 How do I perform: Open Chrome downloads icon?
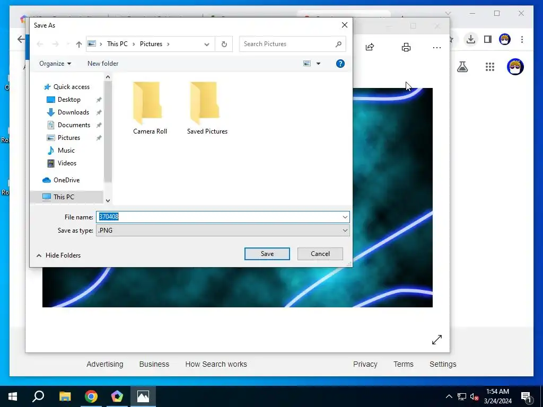(x=471, y=39)
